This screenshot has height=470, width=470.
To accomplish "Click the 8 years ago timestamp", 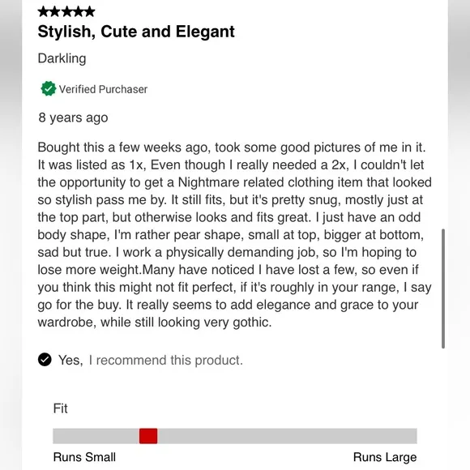I will tap(73, 117).
